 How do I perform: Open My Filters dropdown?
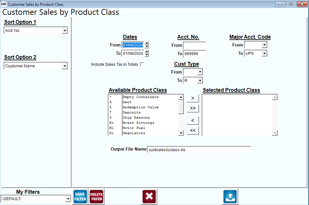click(68, 199)
